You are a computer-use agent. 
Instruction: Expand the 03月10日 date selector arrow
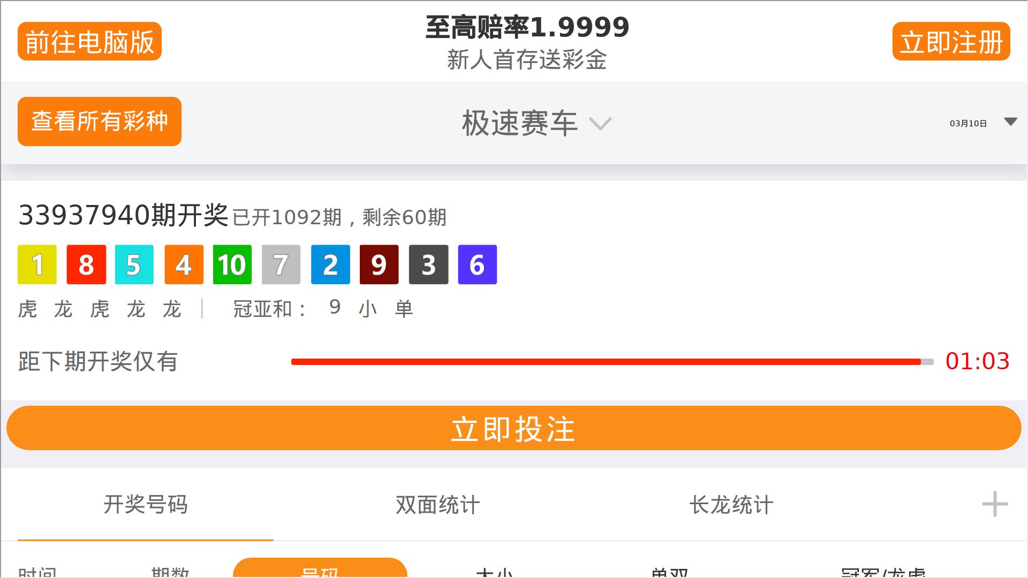(x=1010, y=122)
